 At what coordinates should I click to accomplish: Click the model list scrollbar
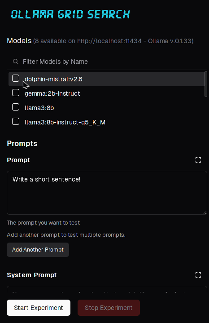point(206,84)
